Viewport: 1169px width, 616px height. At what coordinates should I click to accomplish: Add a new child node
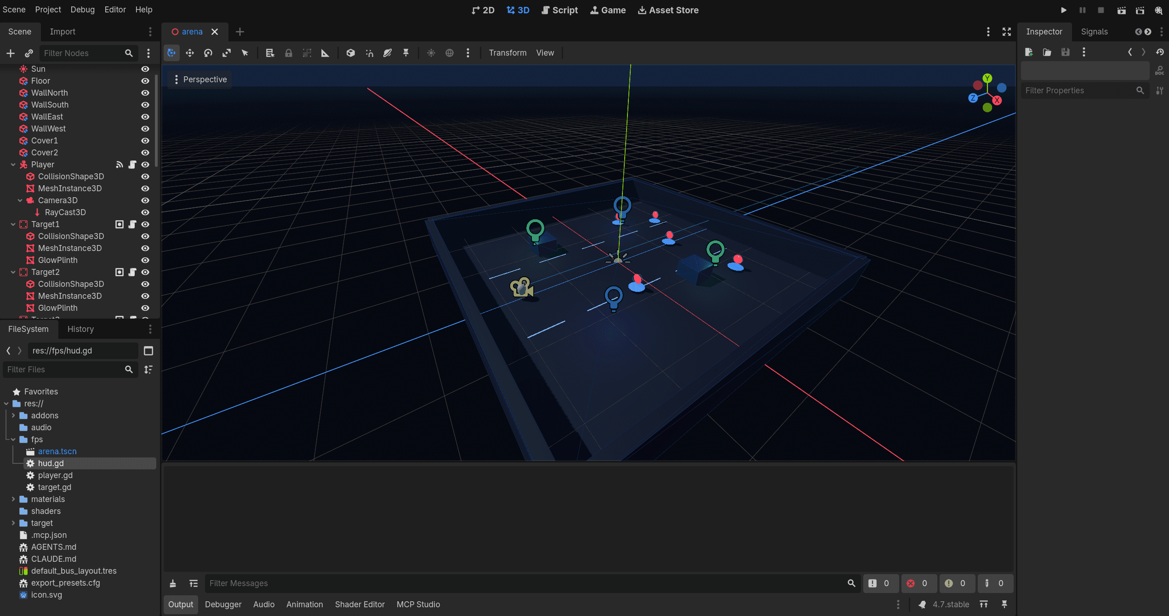(x=10, y=53)
